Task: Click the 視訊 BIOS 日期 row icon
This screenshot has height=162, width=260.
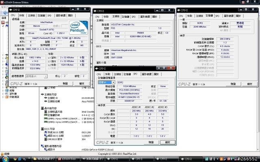Action: pos(45,136)
